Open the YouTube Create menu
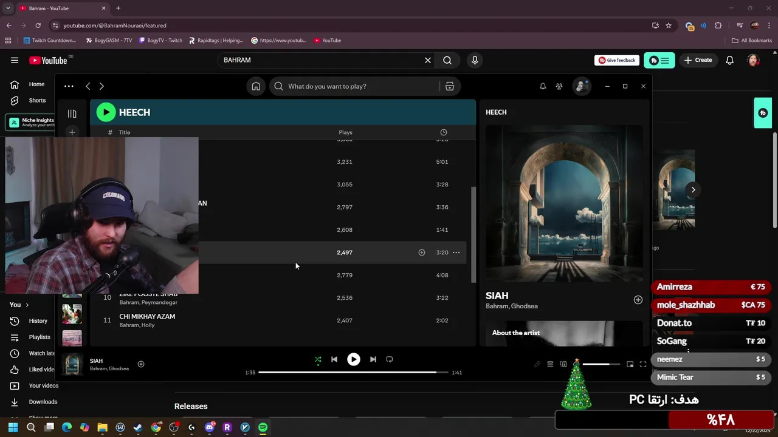Viewport: 778px width, 437px height. click(x=698, y=60)
